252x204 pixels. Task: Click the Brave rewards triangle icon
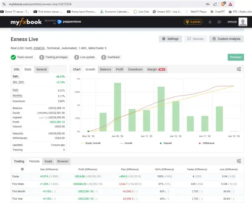pyautogui.click(x=230, y=4)
